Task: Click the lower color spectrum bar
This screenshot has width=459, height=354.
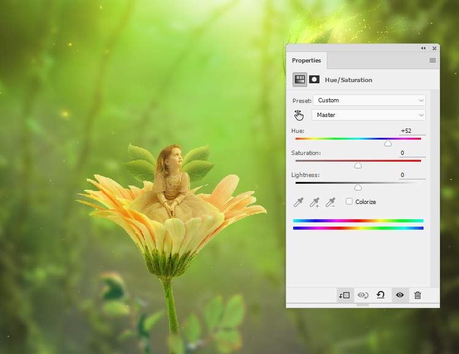Action: 358,228
